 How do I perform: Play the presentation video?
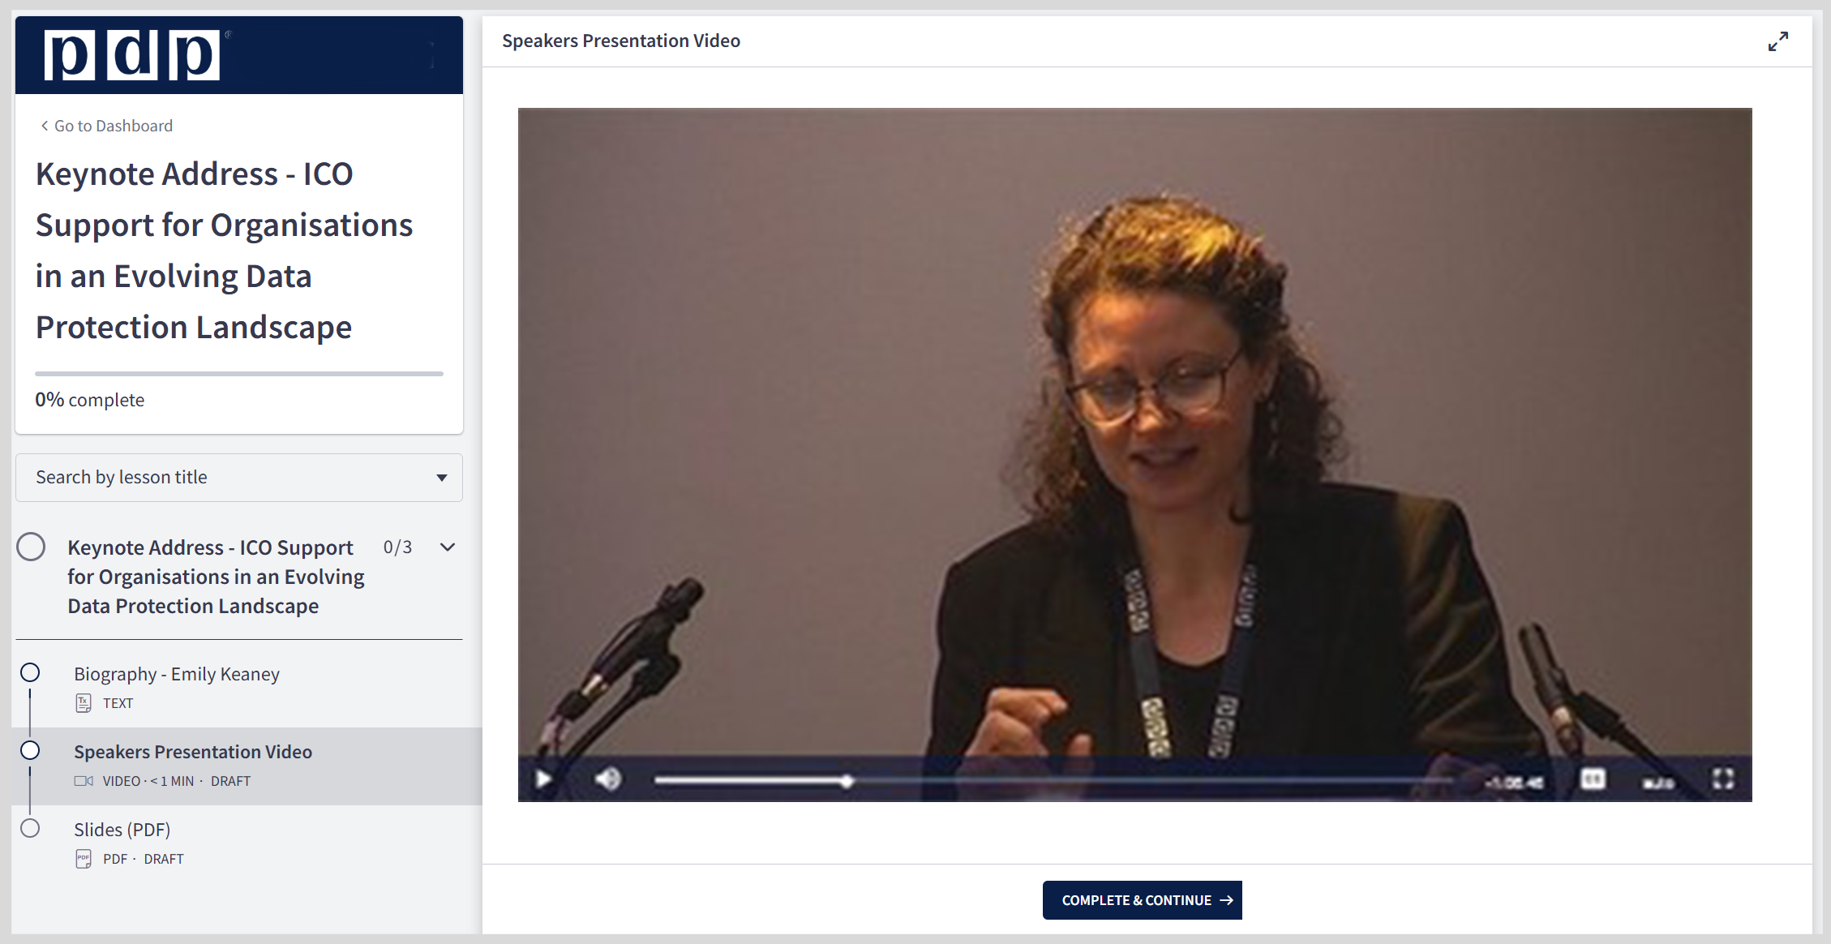[543, 779]
